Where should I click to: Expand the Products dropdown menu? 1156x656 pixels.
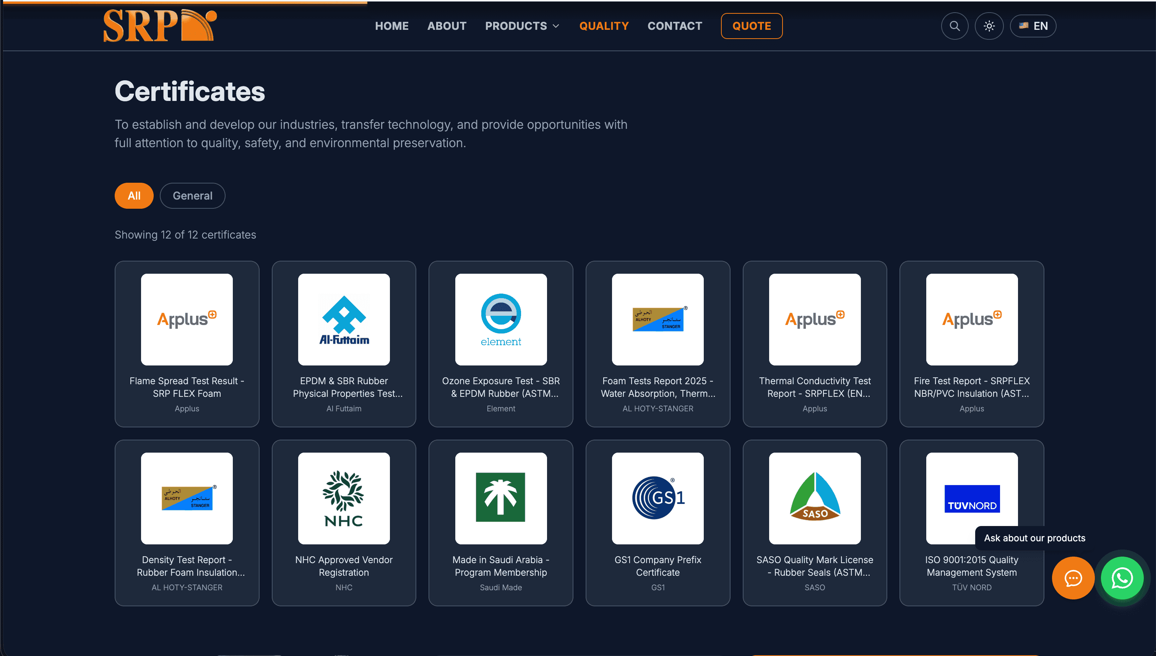522,26
